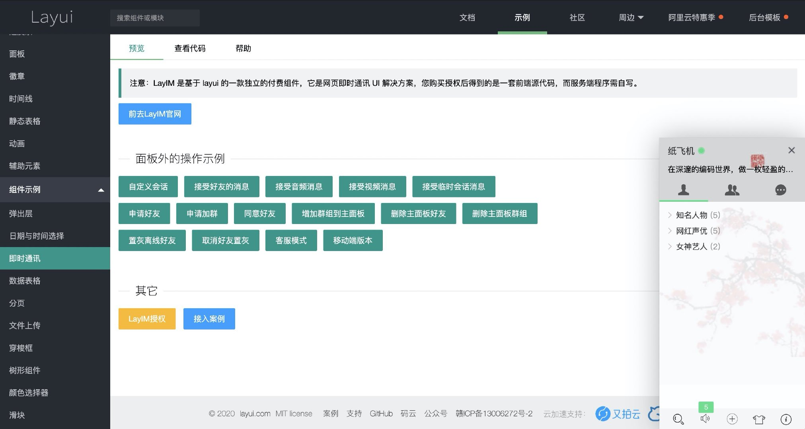Open 文档 in top navigation

(x=467, y=17)
